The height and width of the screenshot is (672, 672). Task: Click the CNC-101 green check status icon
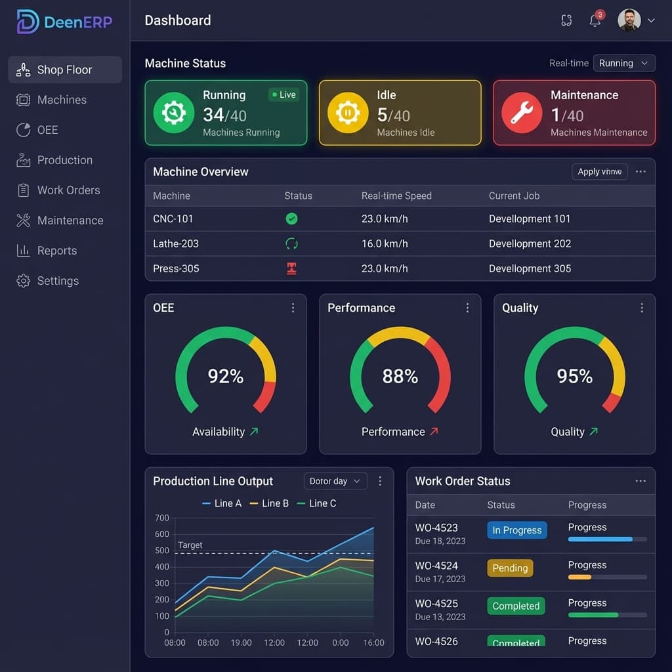coord(291,219)
